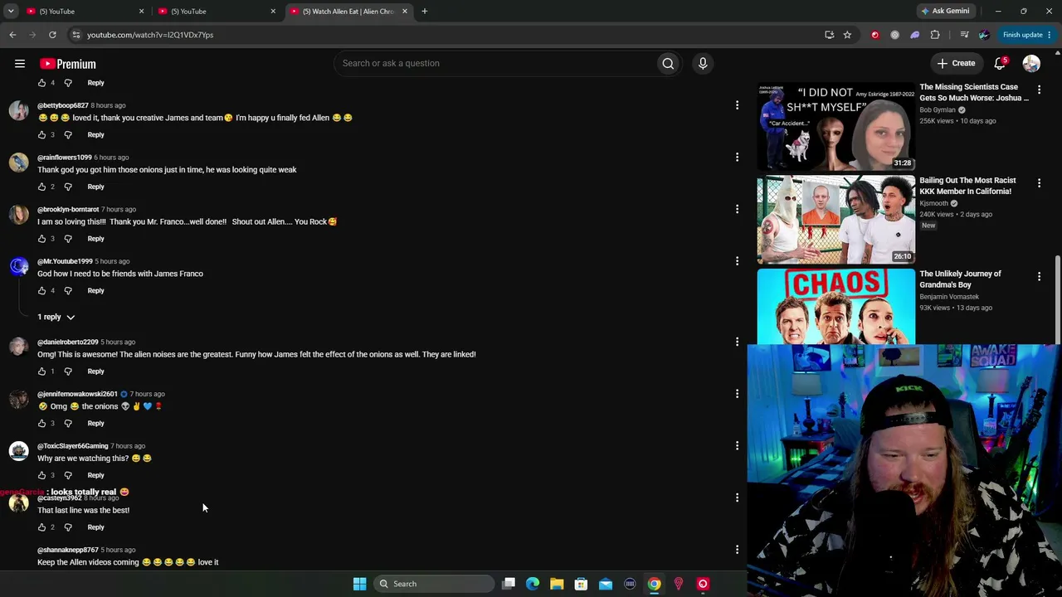
Task: Dislike the comment by @jennifernowakowski2601
Action: click(x=68, y=423)
